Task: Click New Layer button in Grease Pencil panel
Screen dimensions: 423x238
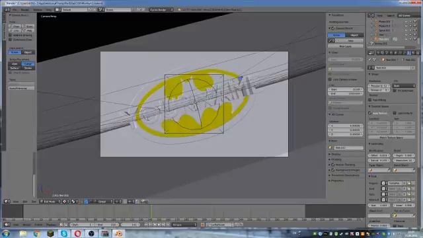Action: tap(346, 46)
